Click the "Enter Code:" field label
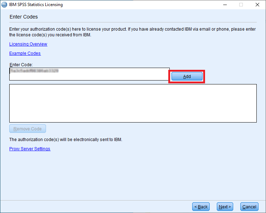The image size is (266, 213). point(21,64)
